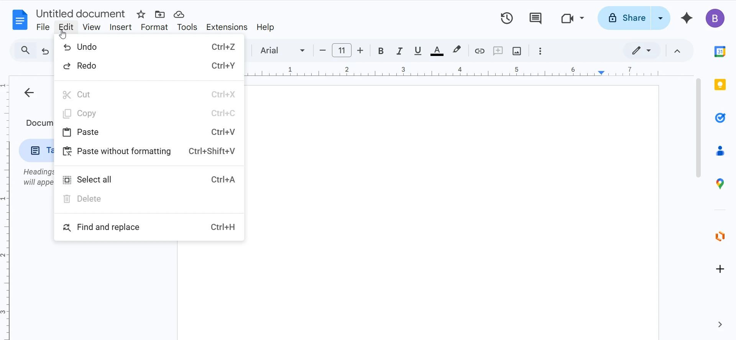Toggle italic formatting

pos(399,51)
